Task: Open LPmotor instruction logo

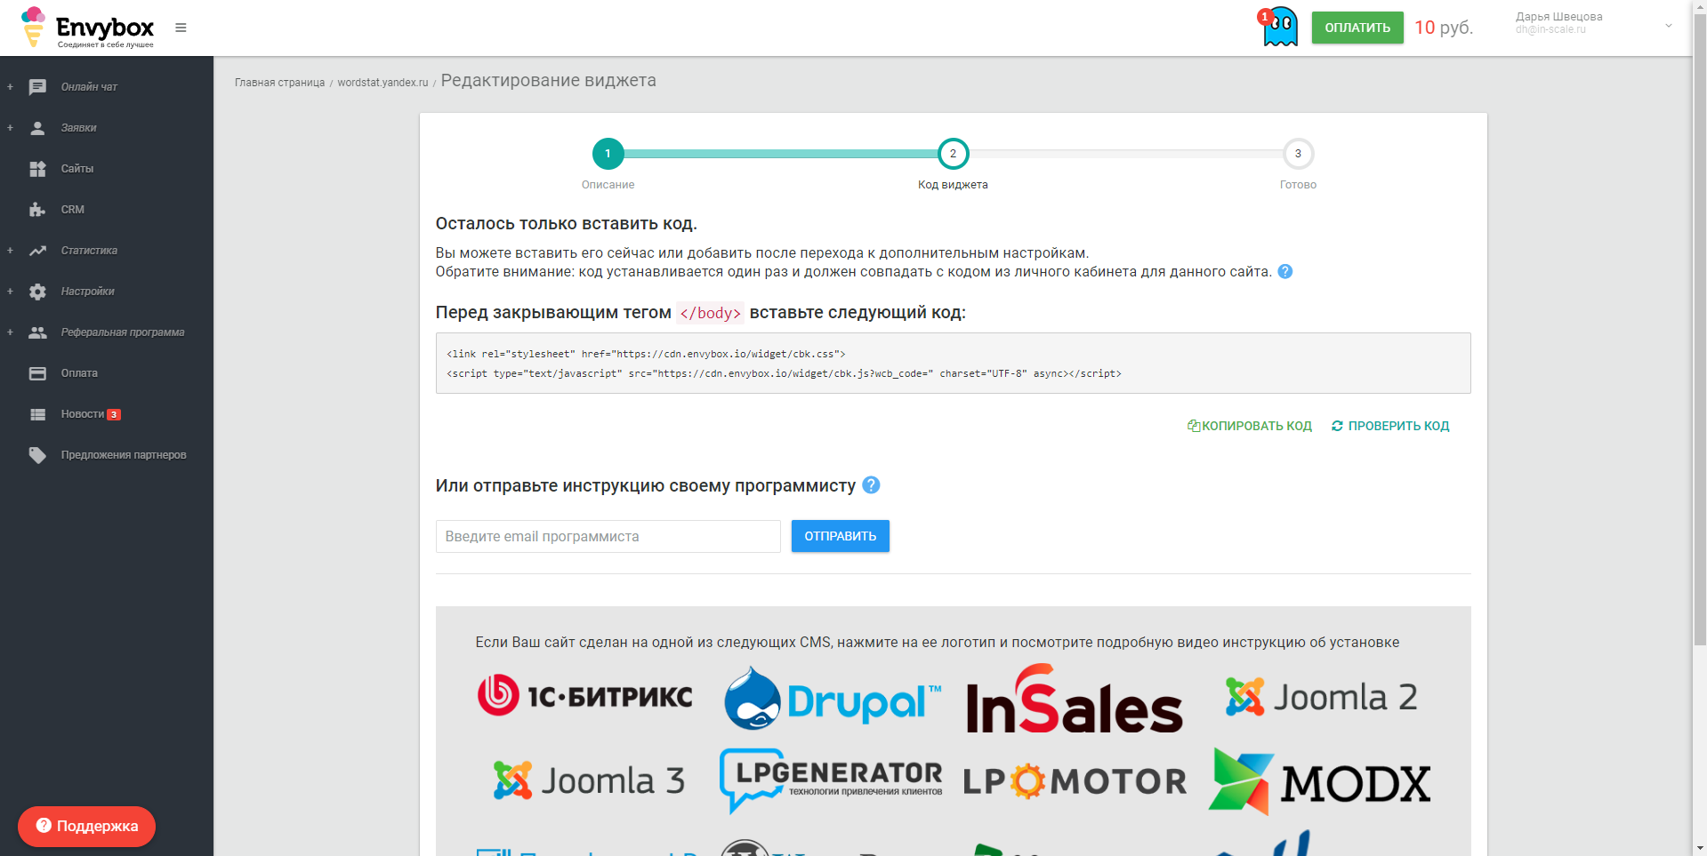Action: 1075,781
